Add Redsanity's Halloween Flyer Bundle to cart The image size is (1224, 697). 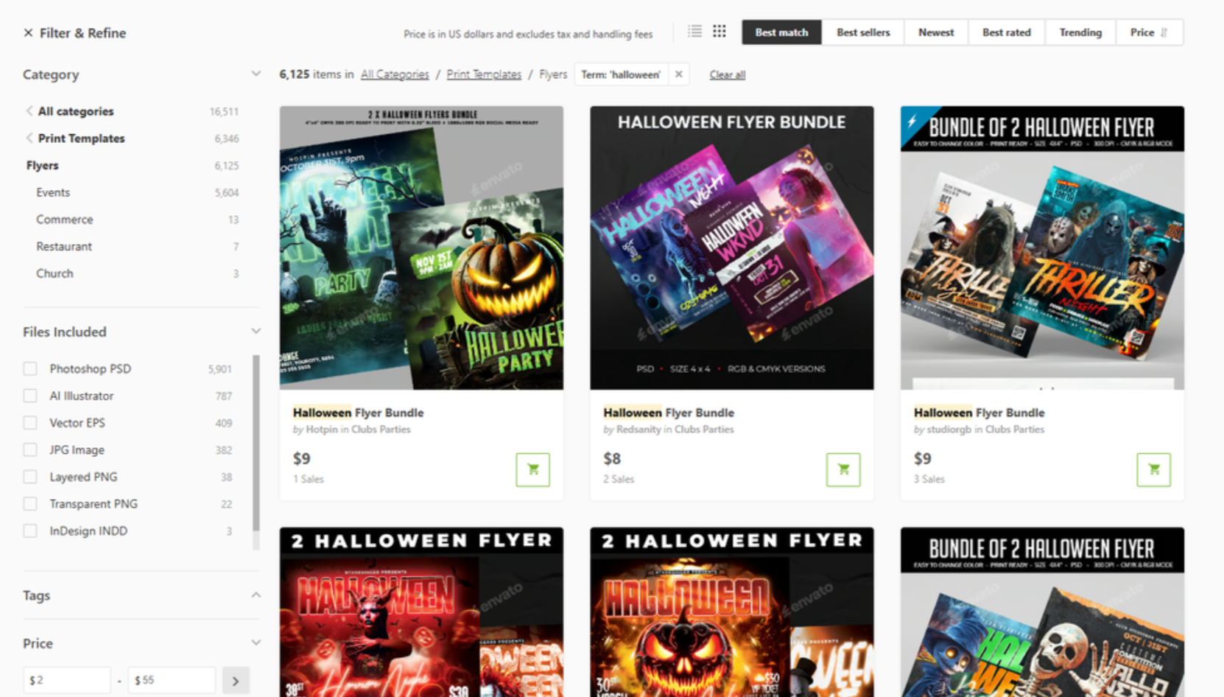pos(843,469)
